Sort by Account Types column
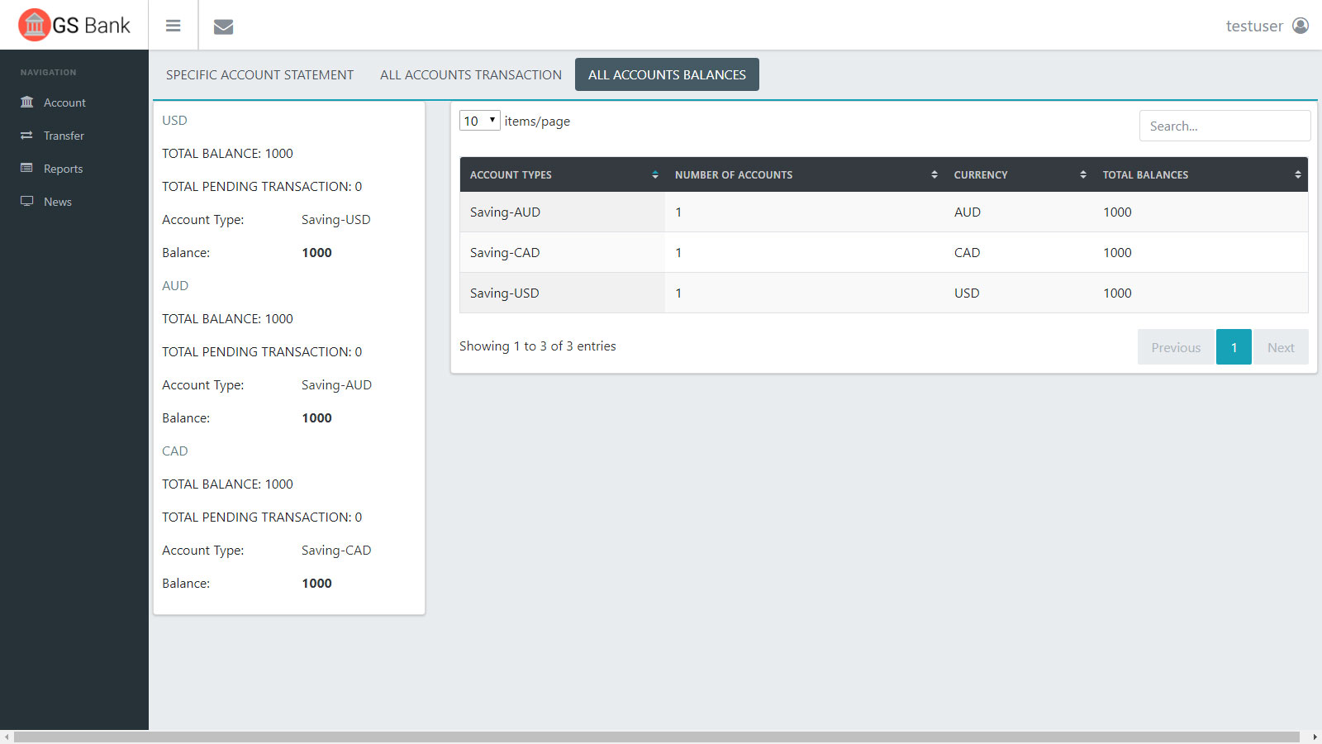1322x744 pixels. (x=562, y=175)
